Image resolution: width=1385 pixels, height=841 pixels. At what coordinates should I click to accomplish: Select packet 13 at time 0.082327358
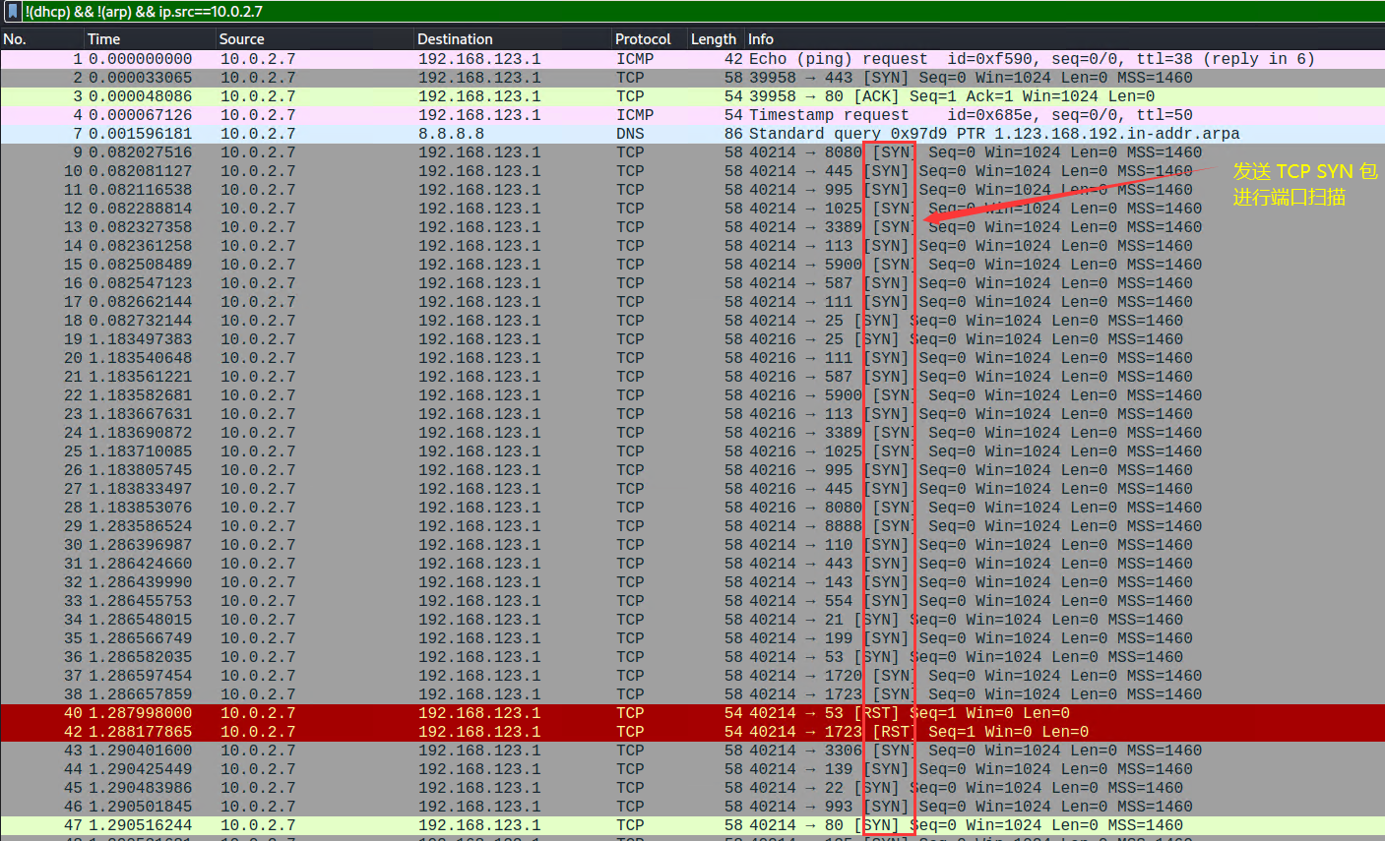[692, 227]
